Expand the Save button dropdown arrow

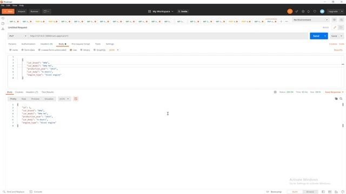point(341,36)
